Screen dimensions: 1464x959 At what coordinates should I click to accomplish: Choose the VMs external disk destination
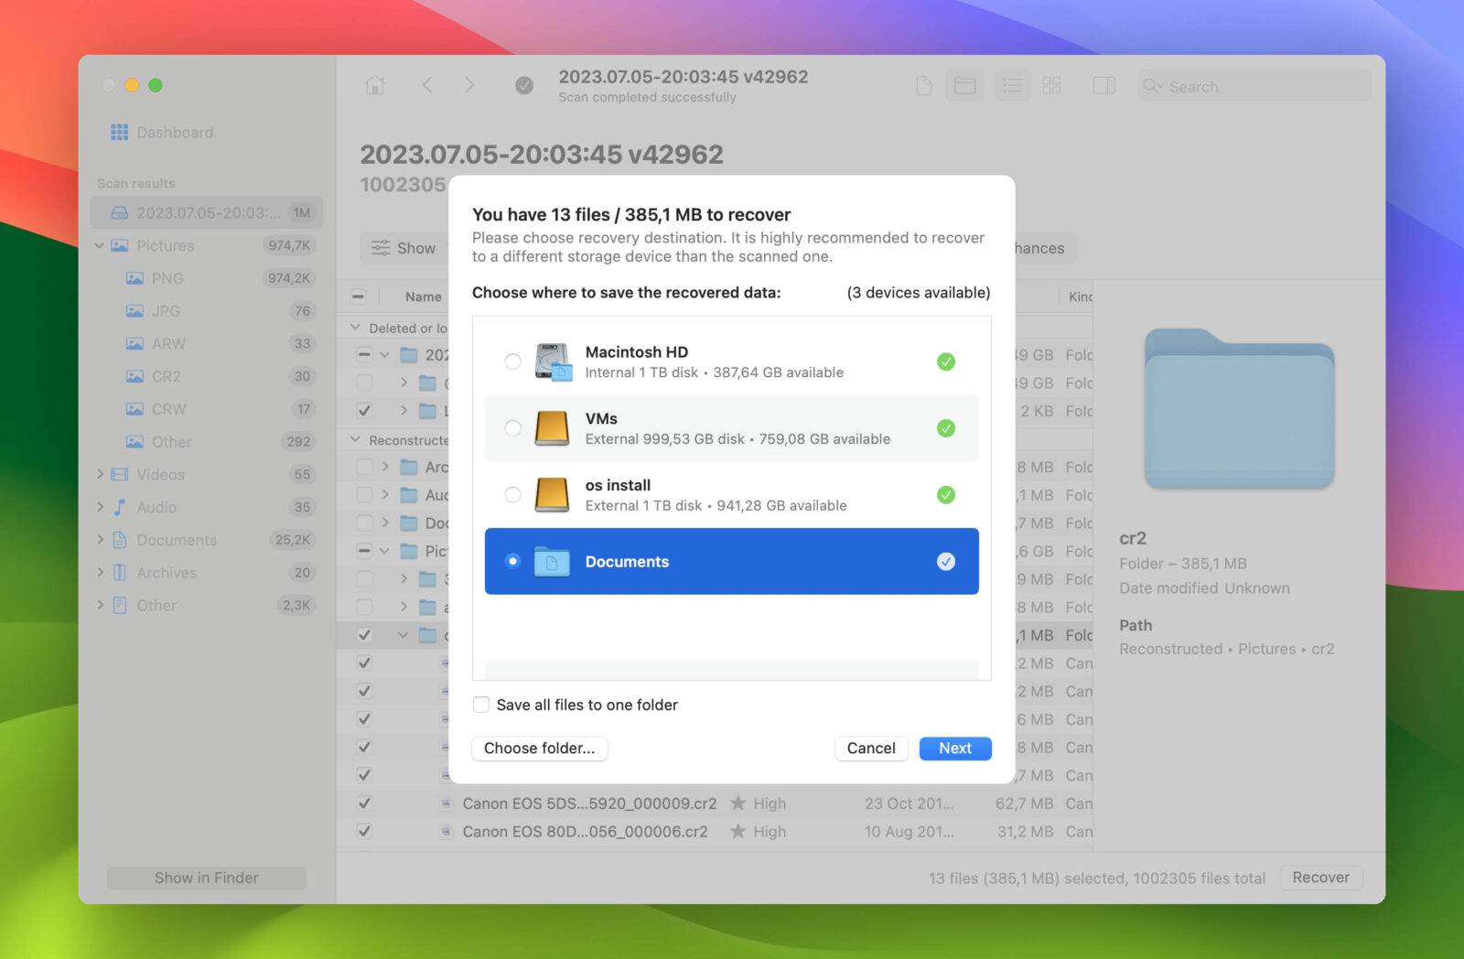click(513, 427)
